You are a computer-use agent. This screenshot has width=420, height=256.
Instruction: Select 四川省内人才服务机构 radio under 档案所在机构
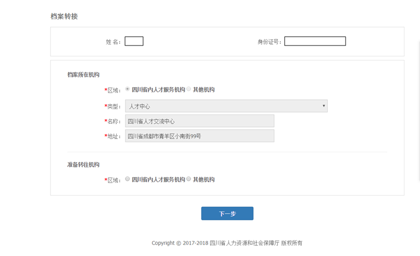click(128, 89)
